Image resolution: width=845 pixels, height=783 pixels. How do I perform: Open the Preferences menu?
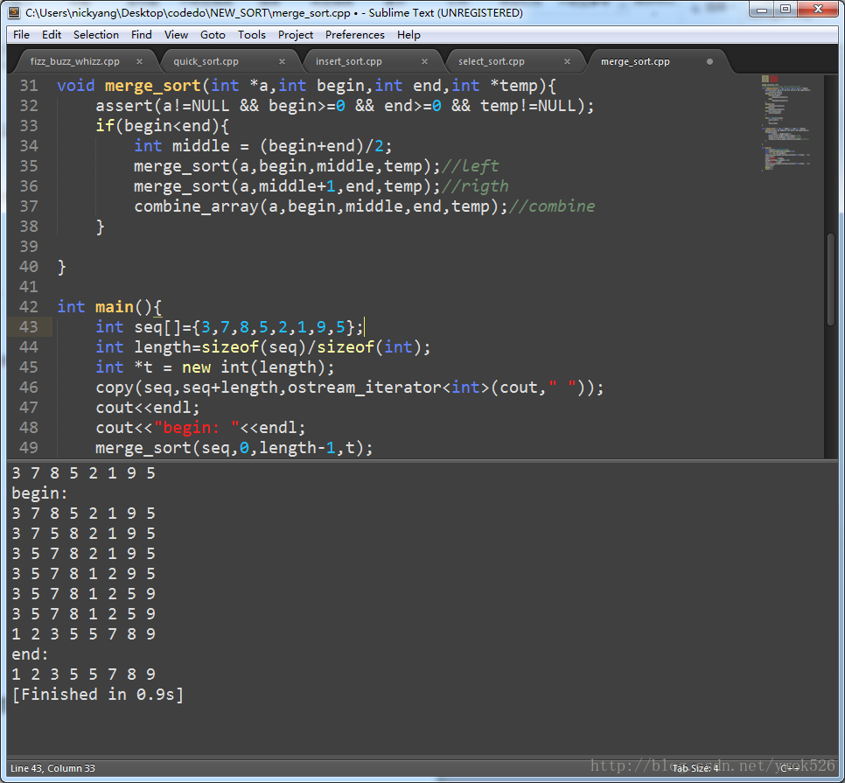(354, 34)
